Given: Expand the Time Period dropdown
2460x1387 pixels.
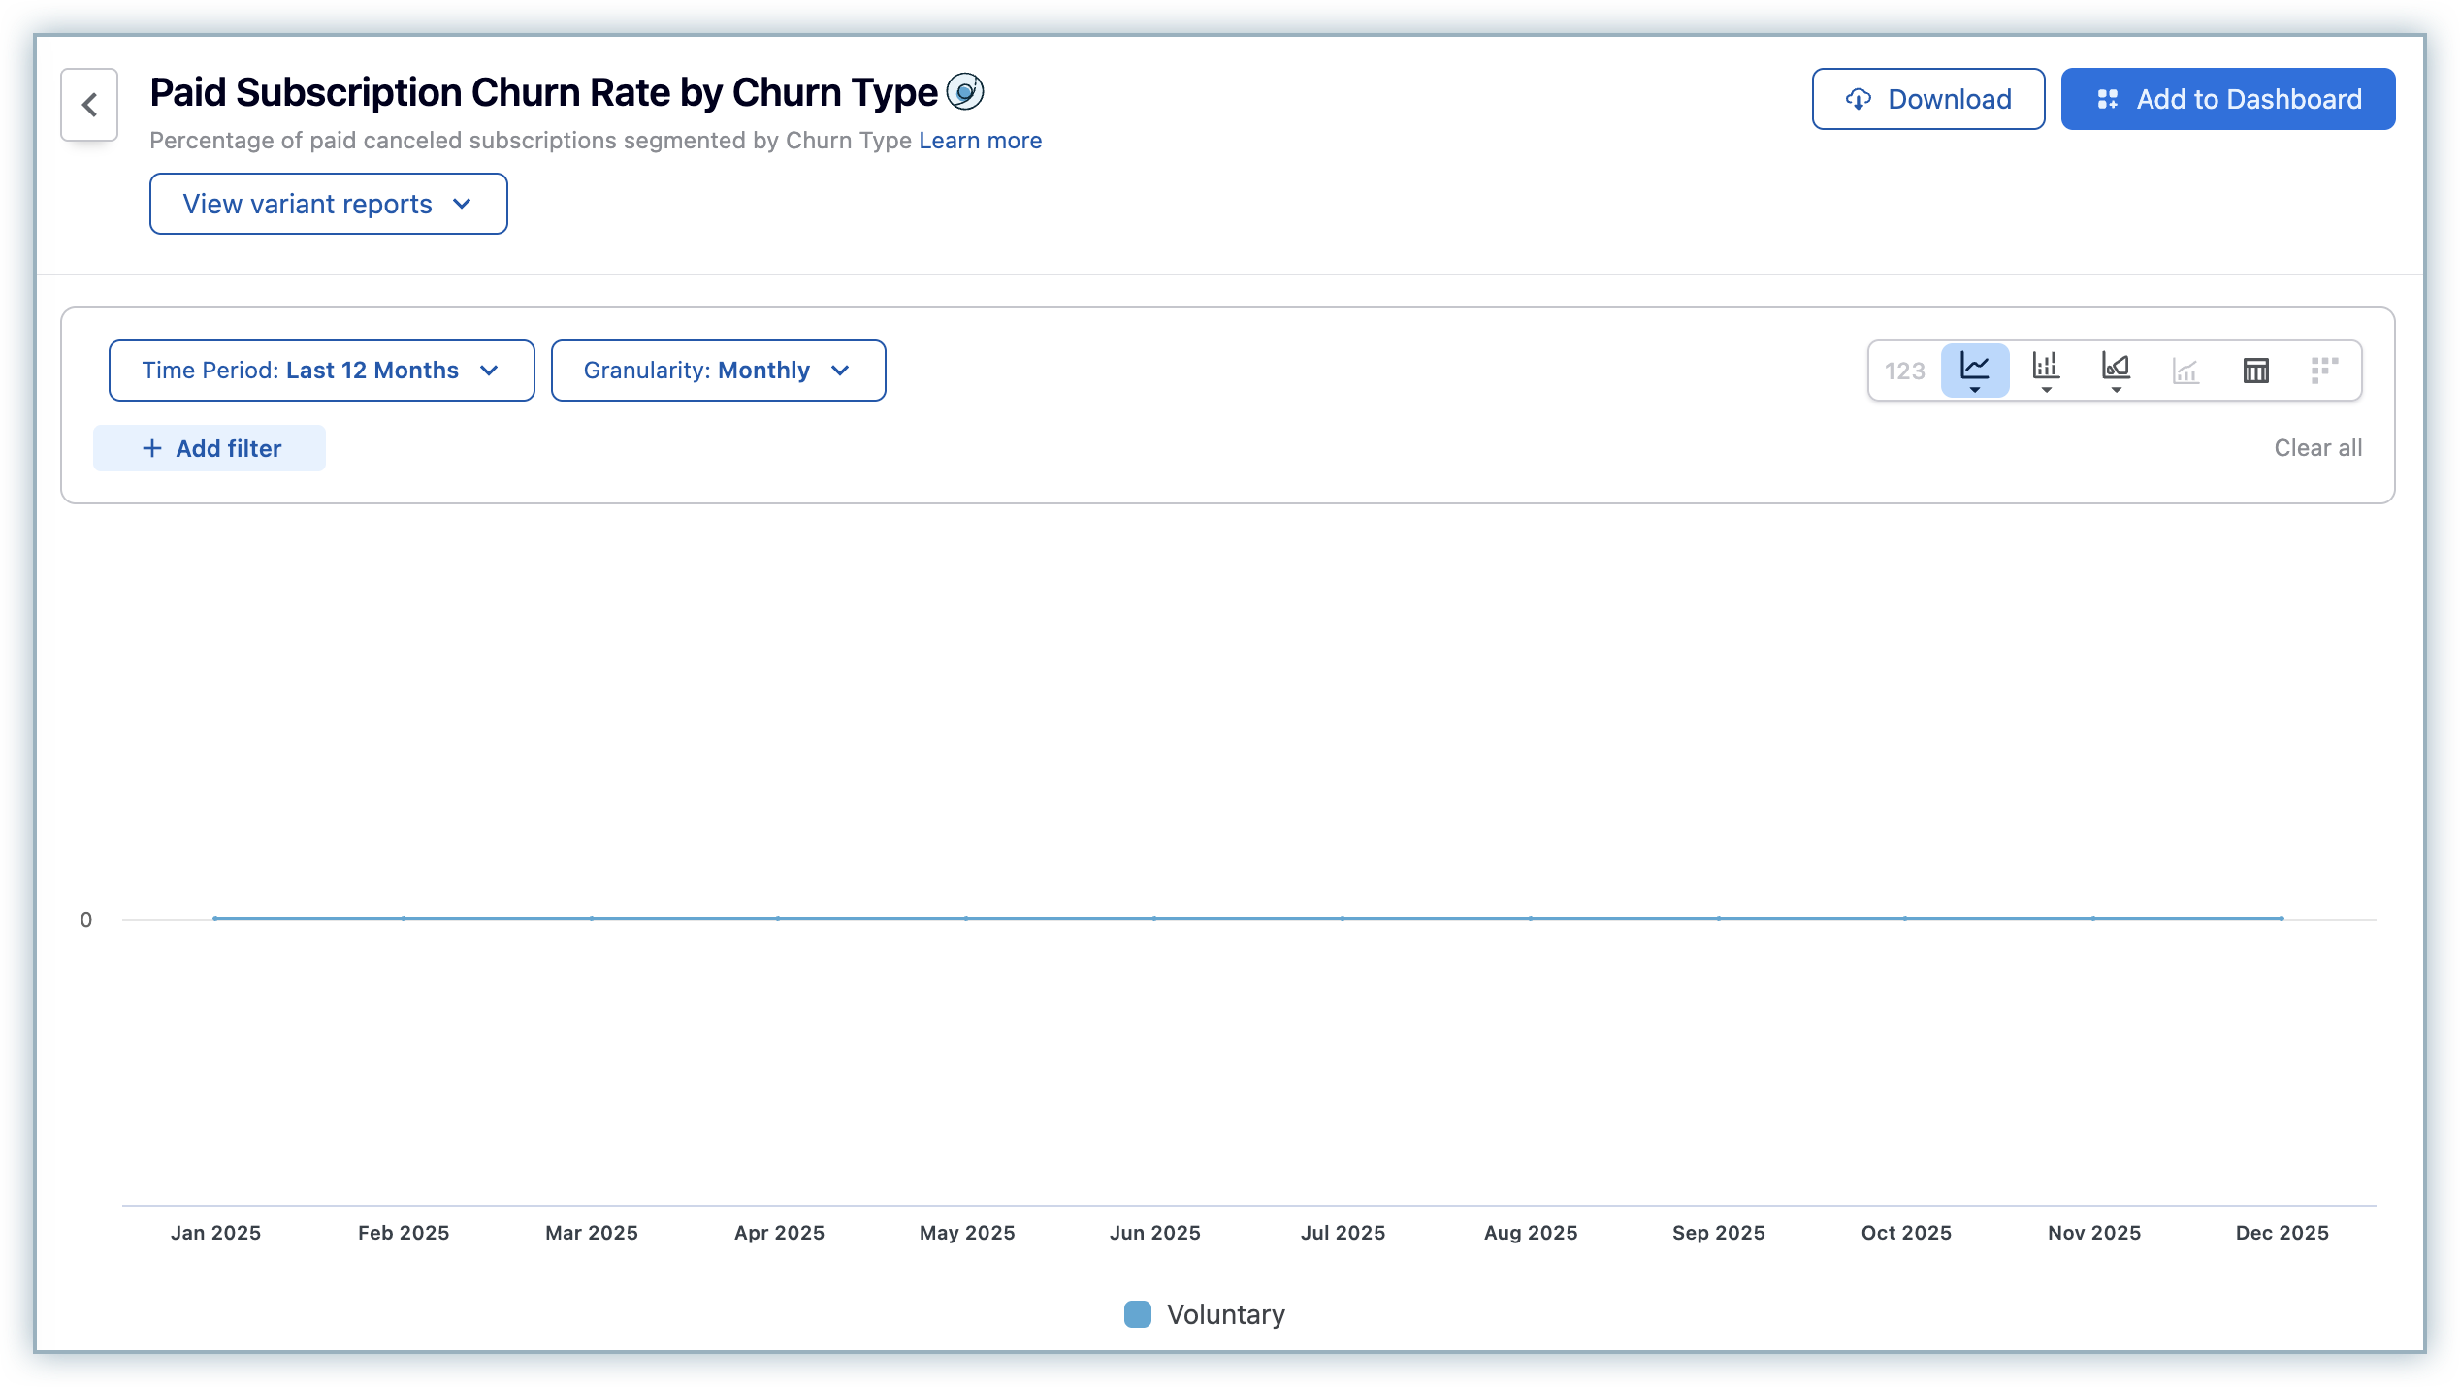Looking at the screenshot, I should point(321,371).
